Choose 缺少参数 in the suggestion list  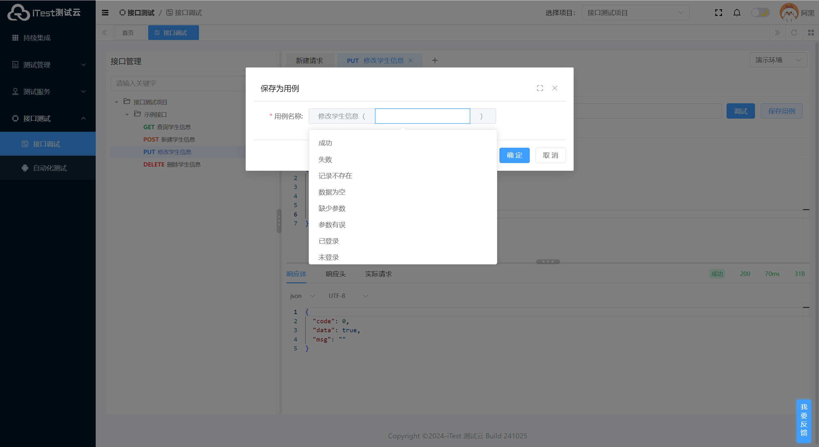[332, 208]
